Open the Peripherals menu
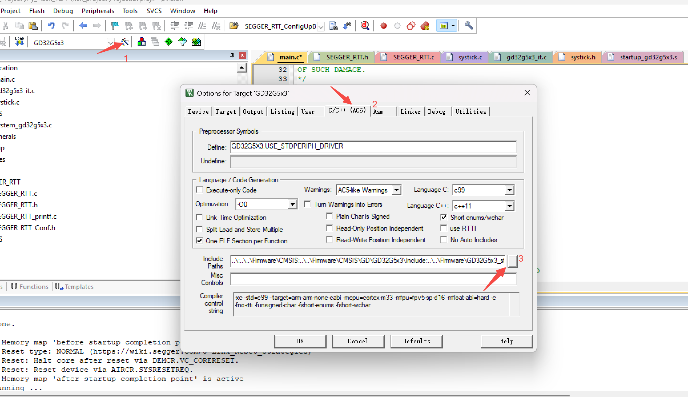This screenshot has height=397, width=688. pos(98,11)
